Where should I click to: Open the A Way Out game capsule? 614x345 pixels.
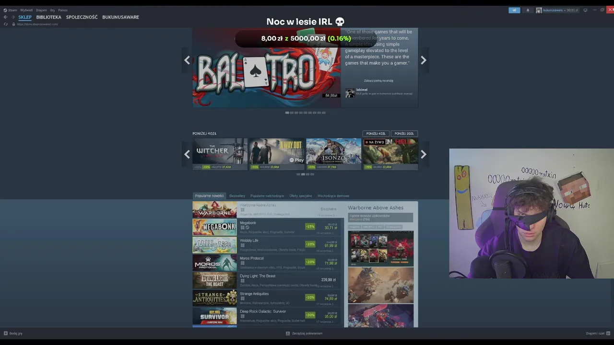click(277, 154)
